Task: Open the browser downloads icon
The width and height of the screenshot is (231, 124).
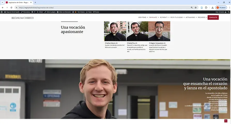Action: (x=212, y=7)
